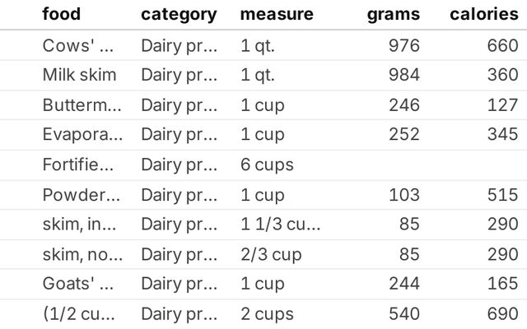Select the 246 grams cell

(403, 104)
